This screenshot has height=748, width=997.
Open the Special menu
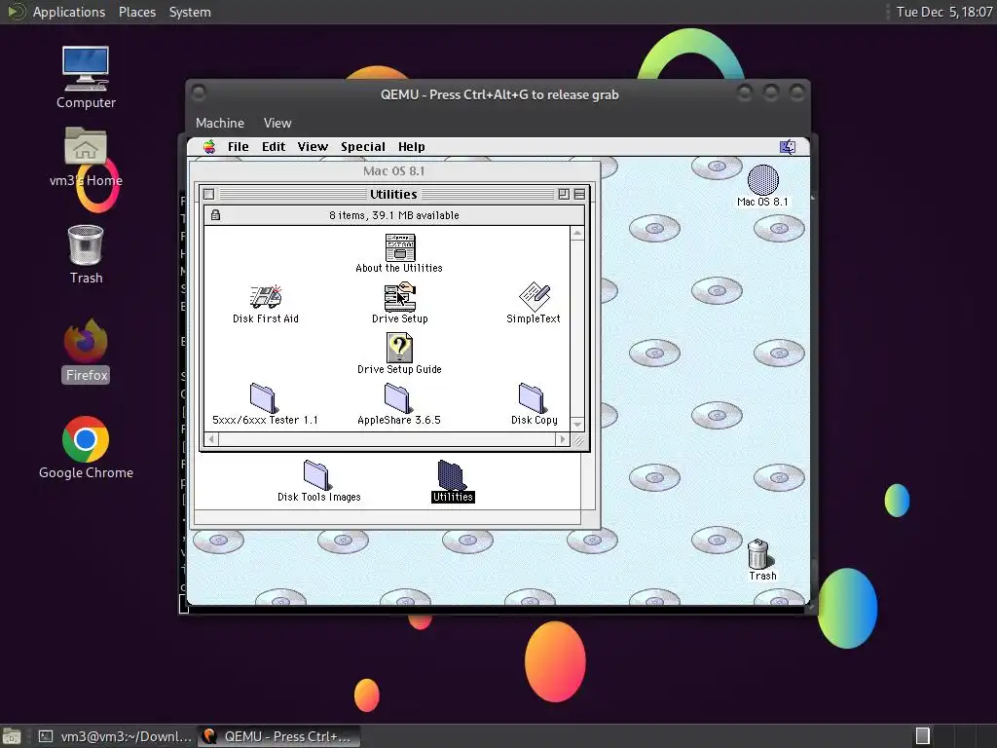pos(363,147)
